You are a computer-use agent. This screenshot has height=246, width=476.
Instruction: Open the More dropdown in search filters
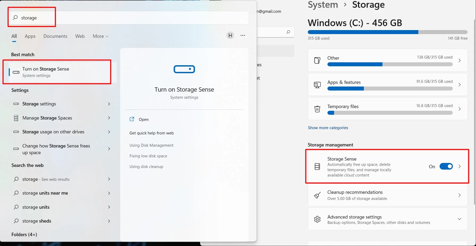(100, 36)
